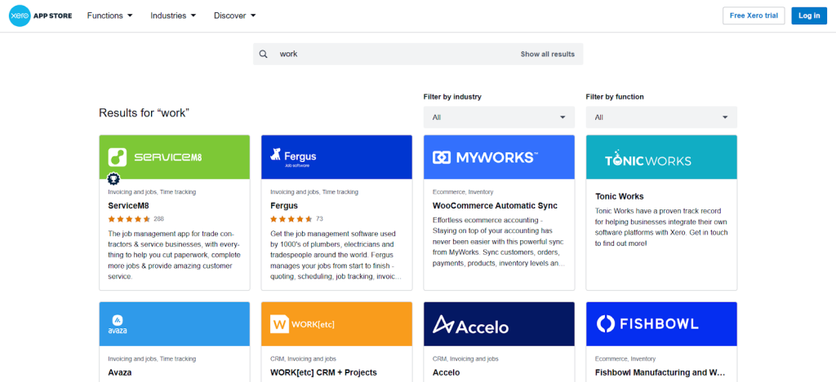Click the Xero App Store logo
Viewport: 836px width, 382px height.
pyautogui.click(x=41, y=16)
